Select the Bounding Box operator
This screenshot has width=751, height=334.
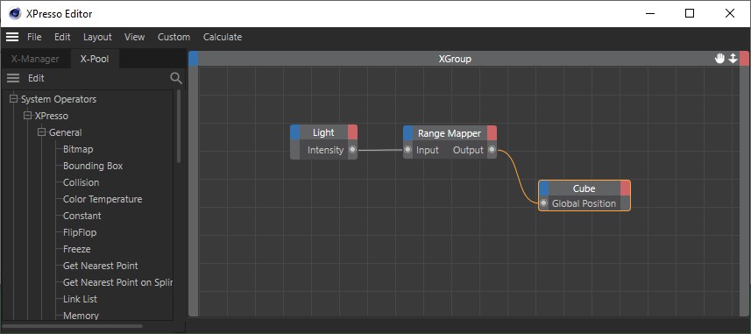click(93, 166)
